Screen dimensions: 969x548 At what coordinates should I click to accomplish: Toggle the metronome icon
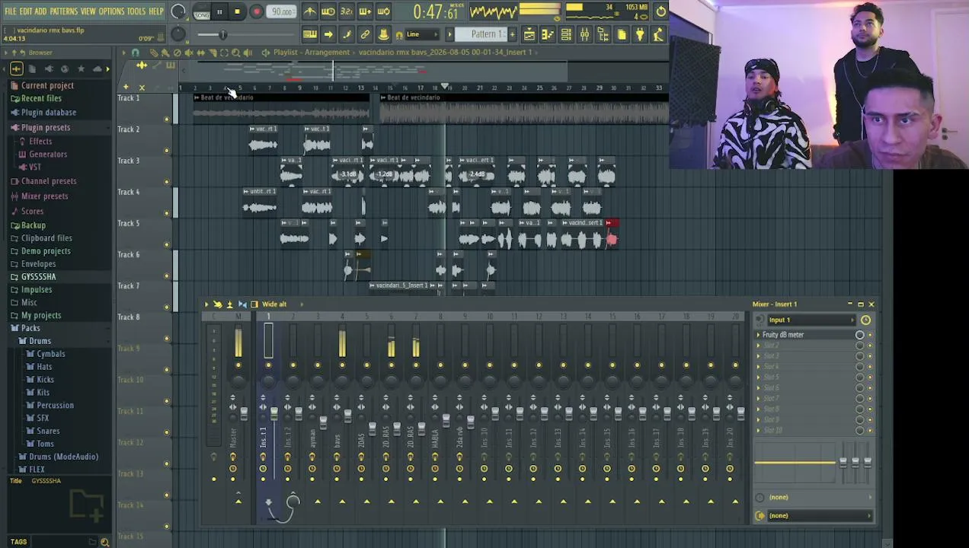point(309,11)
